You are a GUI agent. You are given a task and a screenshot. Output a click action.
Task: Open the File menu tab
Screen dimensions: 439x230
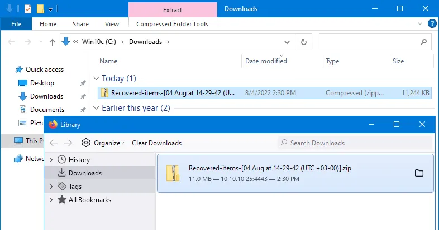16,24
